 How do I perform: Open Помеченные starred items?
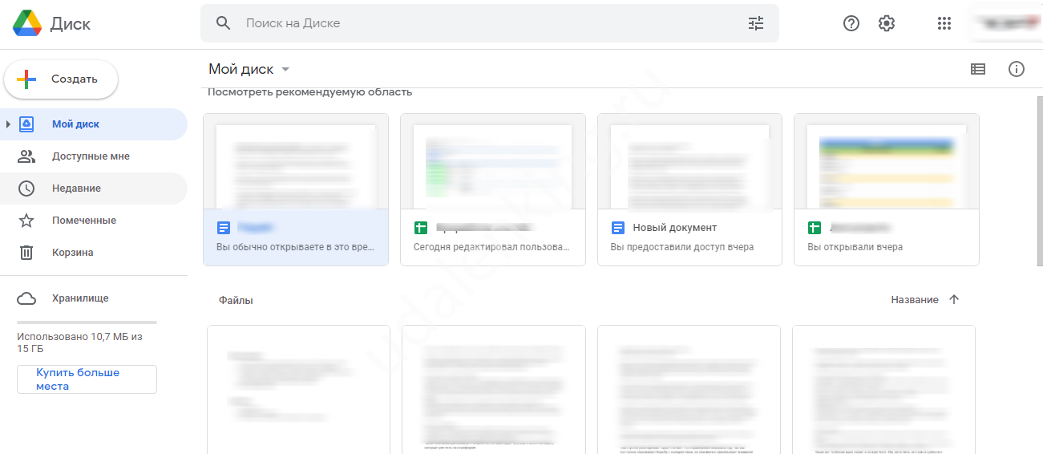click(x=83, y=221)
